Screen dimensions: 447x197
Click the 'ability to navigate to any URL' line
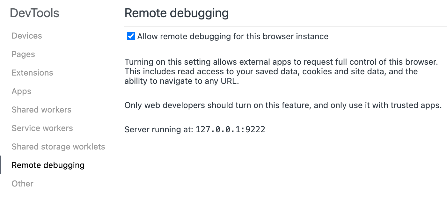click(181, 81)
